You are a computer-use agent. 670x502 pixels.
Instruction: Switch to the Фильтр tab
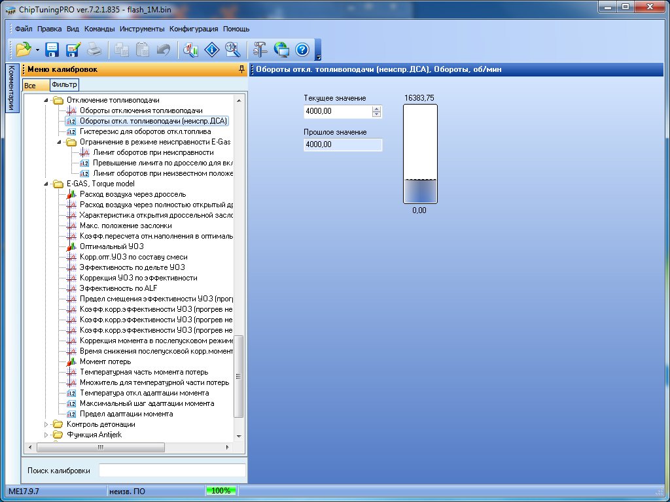64,85
